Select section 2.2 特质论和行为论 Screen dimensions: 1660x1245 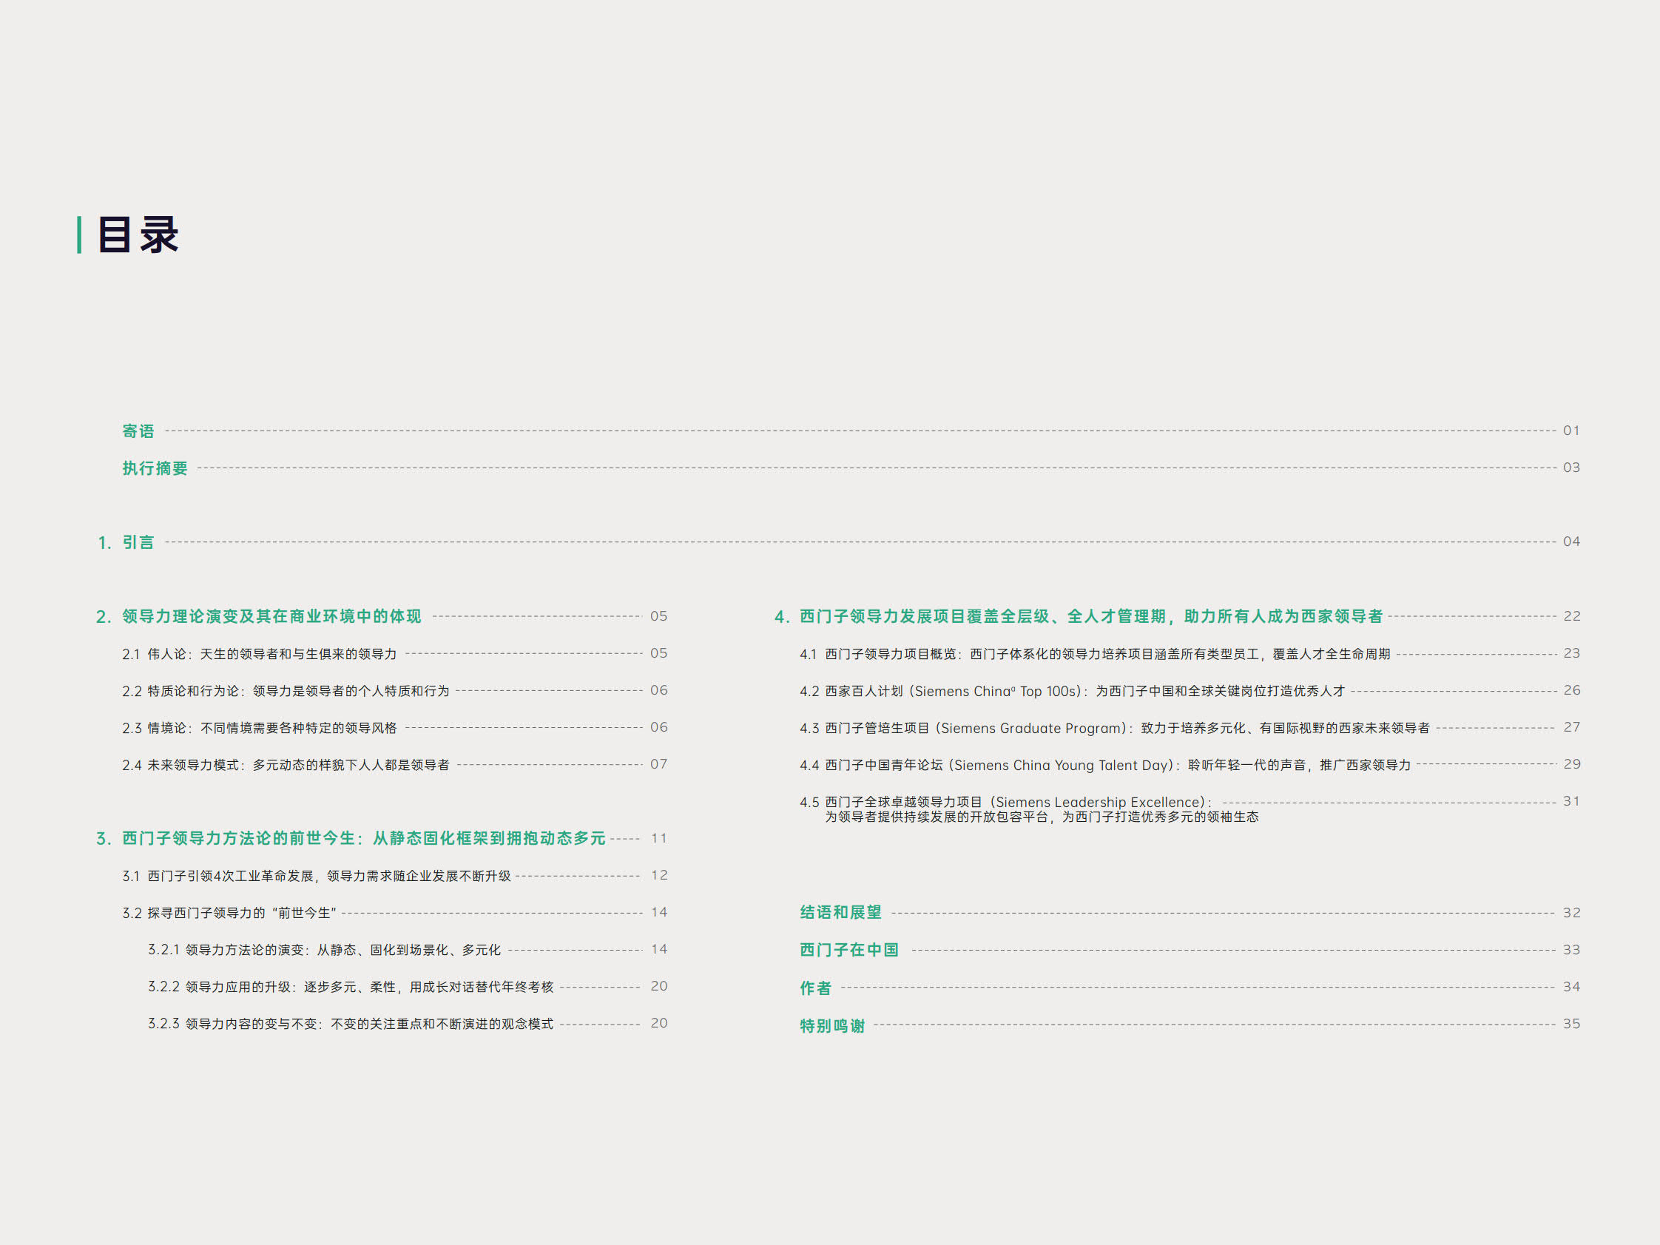pos(286,690)
